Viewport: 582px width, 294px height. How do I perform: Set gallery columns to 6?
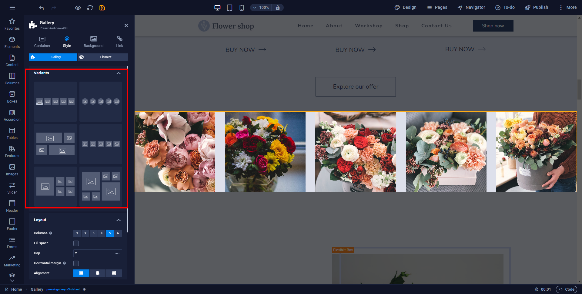point(118,233)
